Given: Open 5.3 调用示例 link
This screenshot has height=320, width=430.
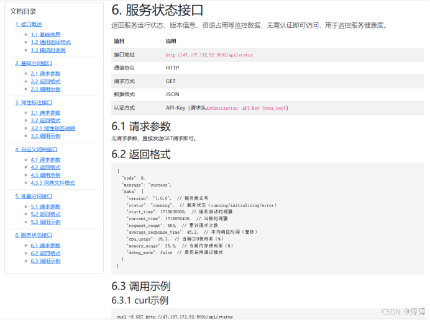Looking at the screenshot, I should pos(45,222).
